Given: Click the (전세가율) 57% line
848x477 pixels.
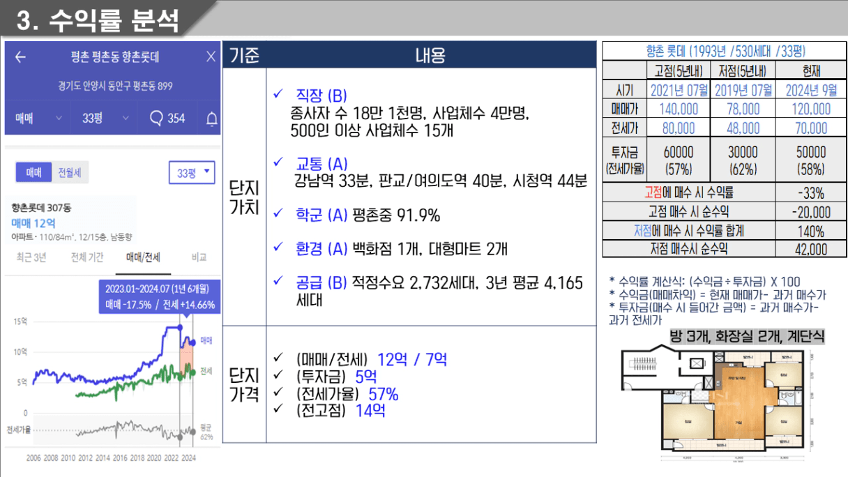Looking at the screenshot, I should tap(336, 394).
